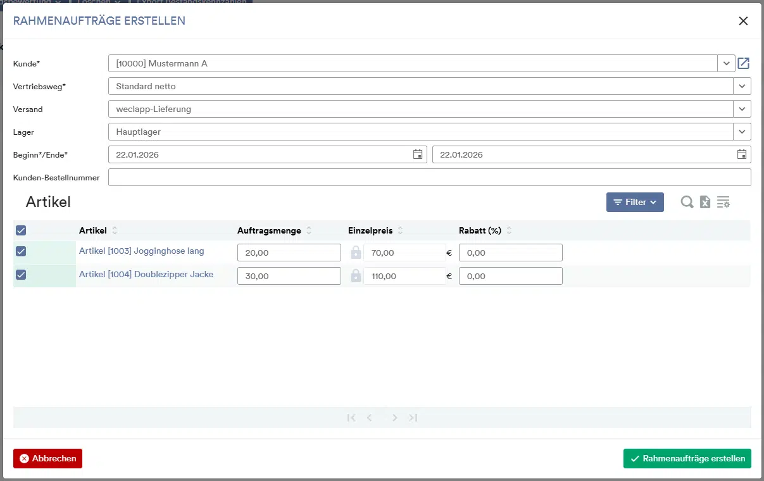Open table column settings icon
Image resolution: width=764 pixels, height=481 pixels.
tap(723, 202)
